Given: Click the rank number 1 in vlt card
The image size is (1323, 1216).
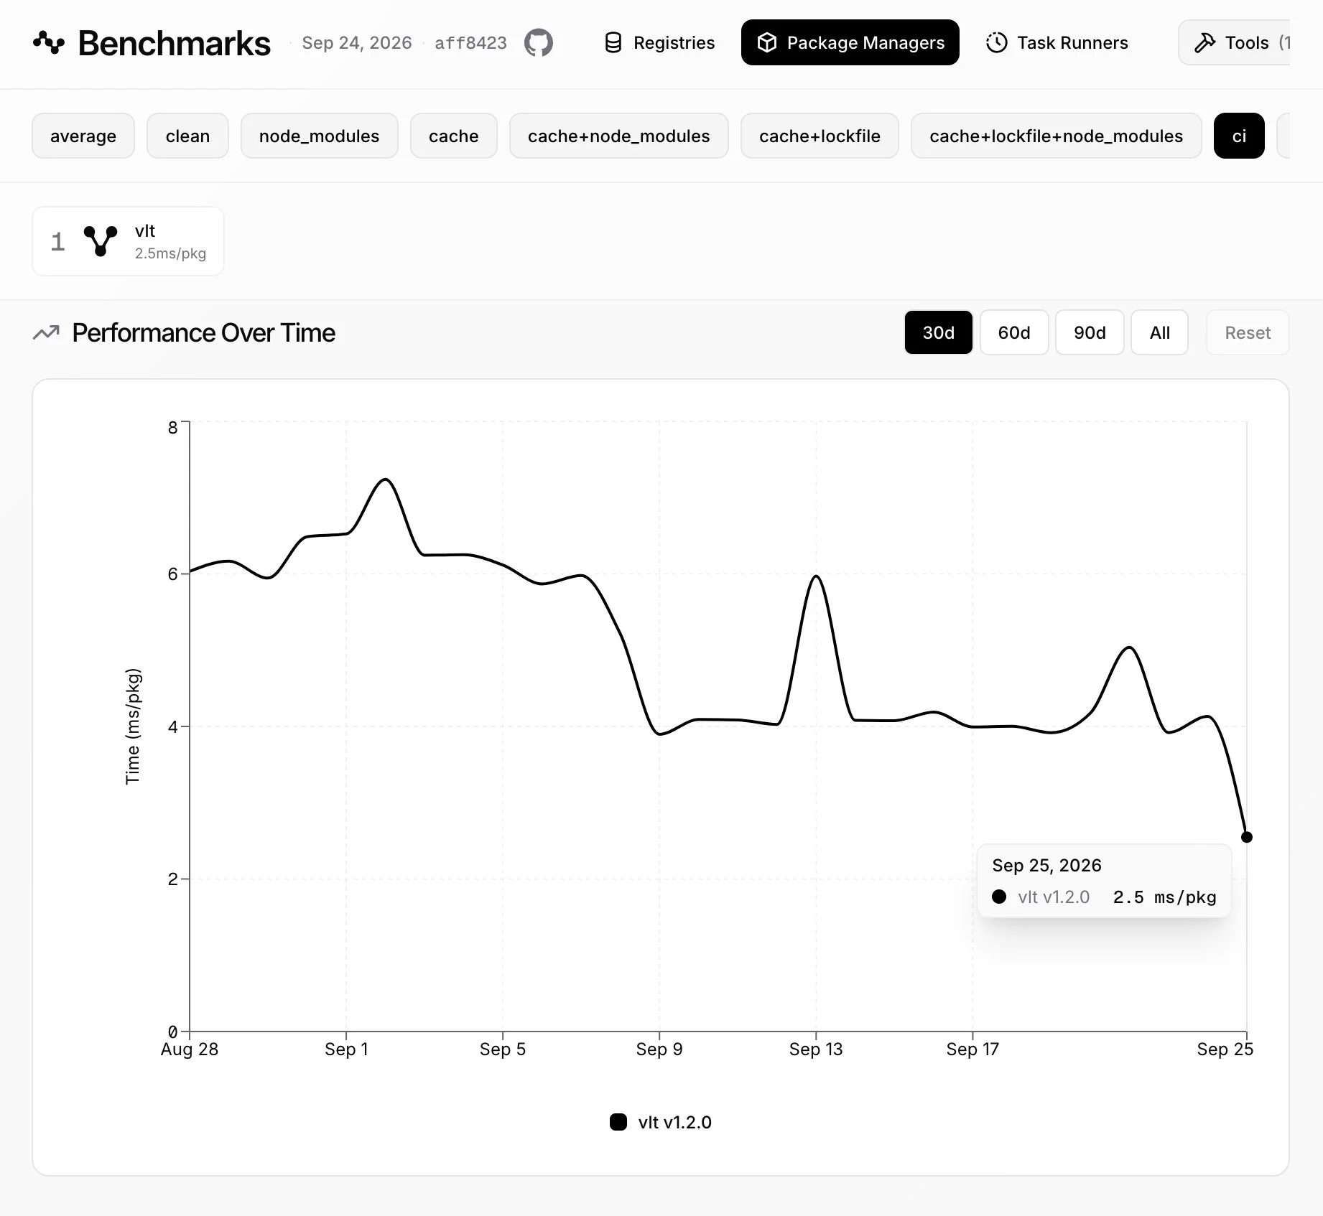Looking at the screenshot, I should point(58,242).
